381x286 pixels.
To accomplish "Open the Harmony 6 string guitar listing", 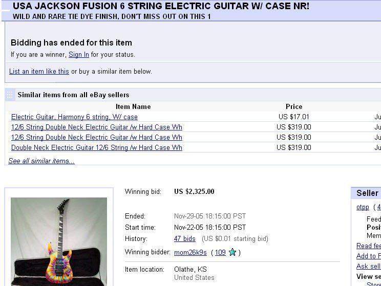I will pyautogui.click(x=74, y=117).
